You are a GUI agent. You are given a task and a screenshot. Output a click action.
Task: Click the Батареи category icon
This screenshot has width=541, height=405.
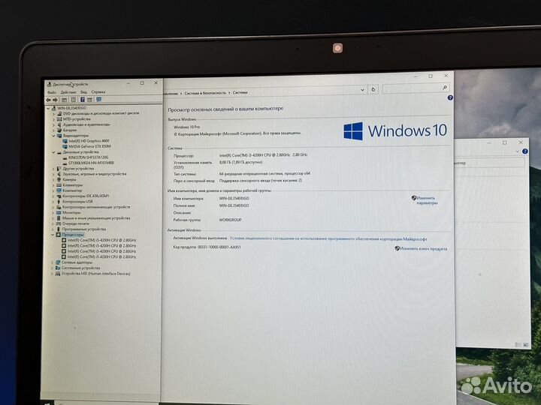coord(59,130)
